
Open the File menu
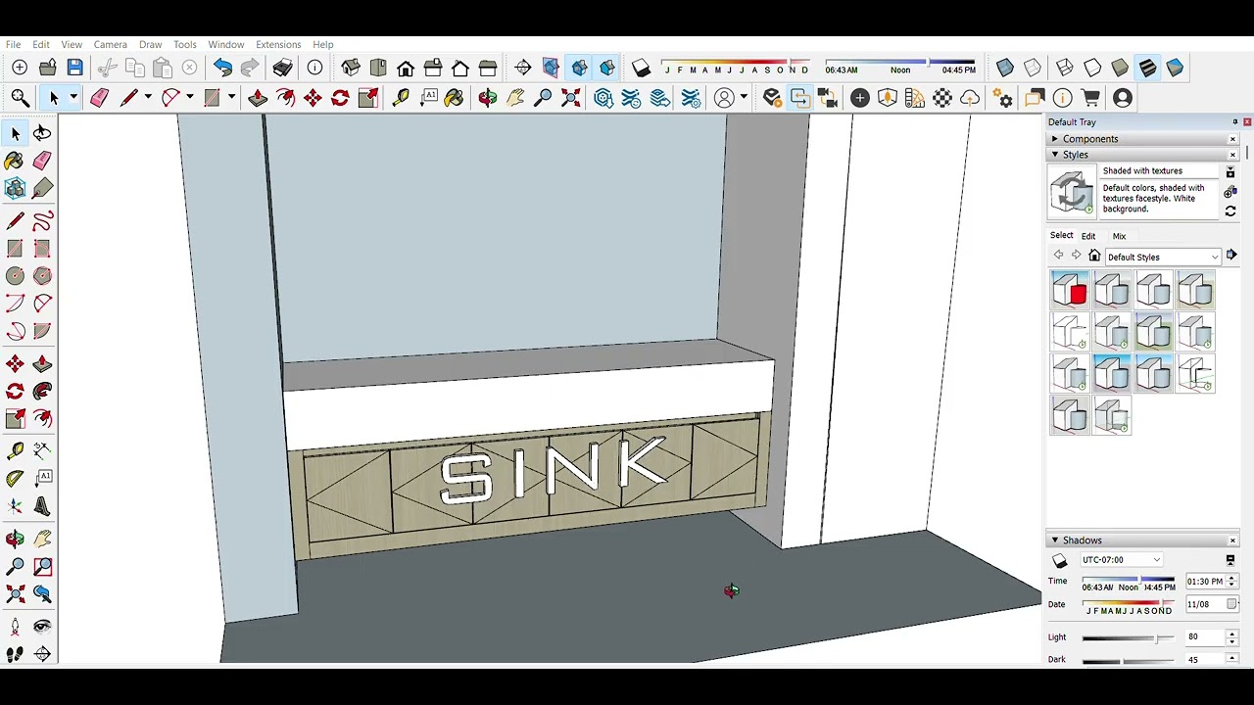point(13,44)
